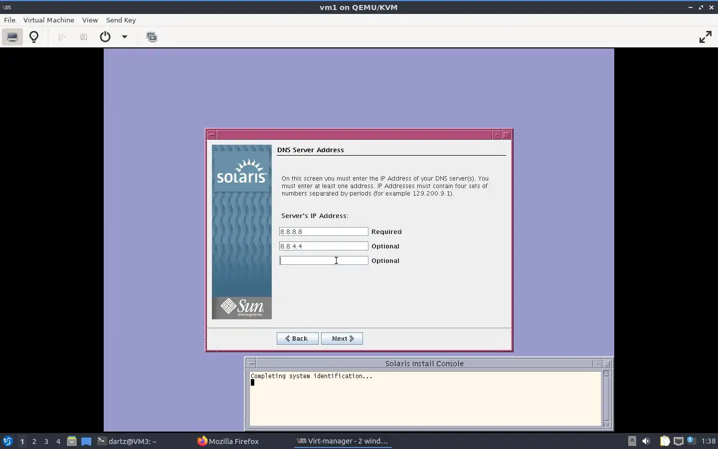Focus the empty third optional DNS field
Image resolution: width=718 pixels, height=449 pixels.
click(x=324, y=260)
